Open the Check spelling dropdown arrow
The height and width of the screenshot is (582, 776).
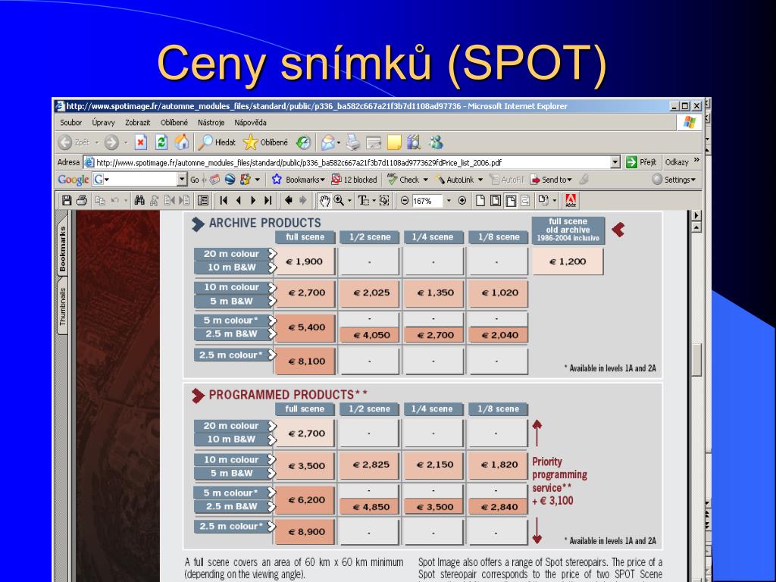point(426,180)
